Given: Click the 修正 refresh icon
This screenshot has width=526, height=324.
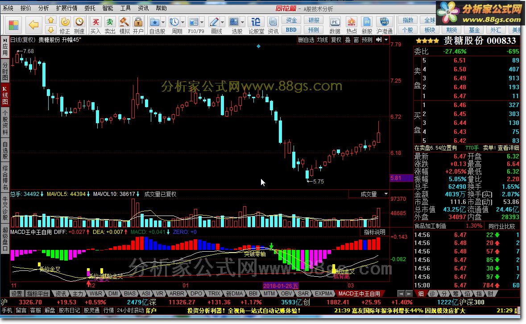Looking at the screenshot, I should (x=65, y=22).
